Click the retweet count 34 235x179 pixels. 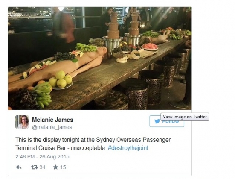tap(42, 167)
